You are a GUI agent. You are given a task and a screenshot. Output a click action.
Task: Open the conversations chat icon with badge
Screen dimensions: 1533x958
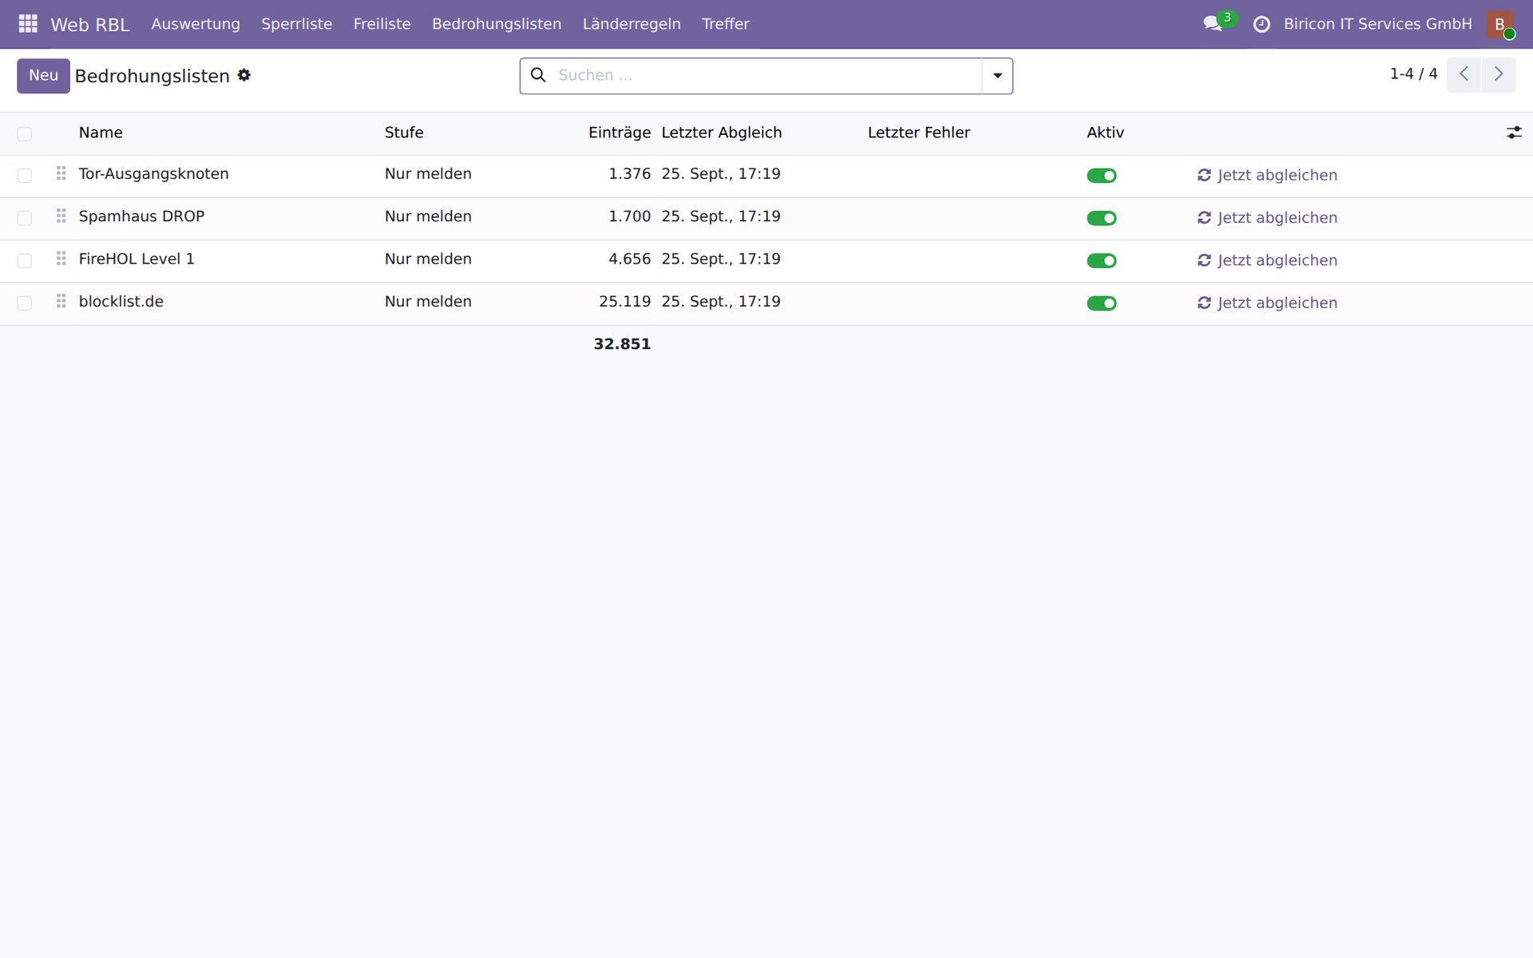1219,22
